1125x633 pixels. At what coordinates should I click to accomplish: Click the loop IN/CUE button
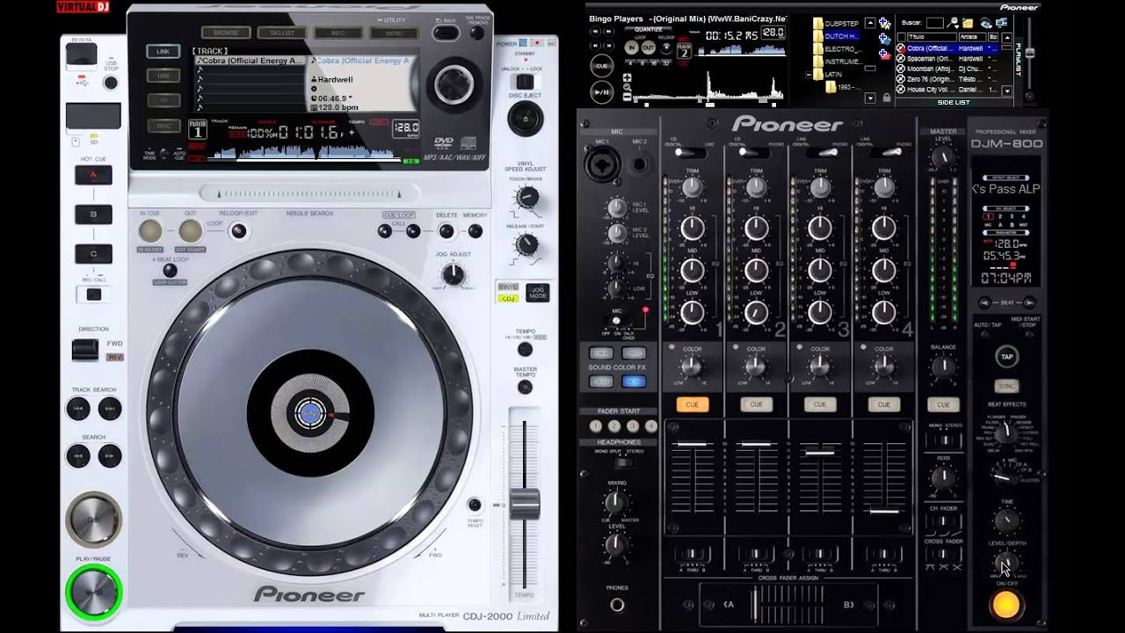tap(150, 231)
